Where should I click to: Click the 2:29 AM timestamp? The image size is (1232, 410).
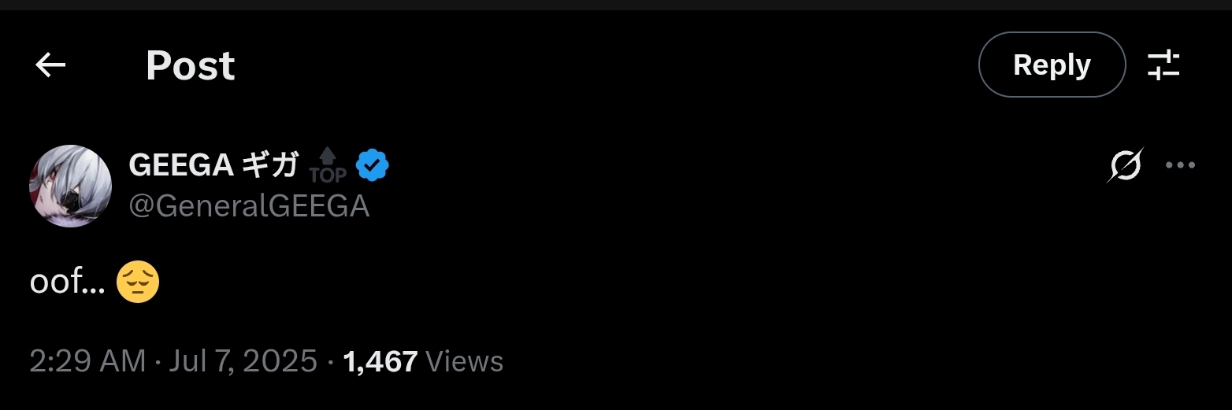(87, 361)
